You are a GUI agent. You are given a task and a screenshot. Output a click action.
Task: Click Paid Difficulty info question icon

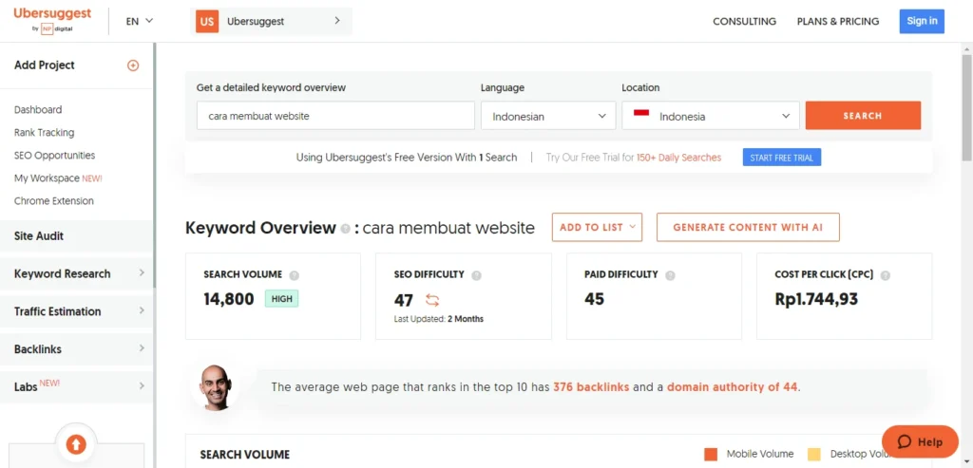670,275
